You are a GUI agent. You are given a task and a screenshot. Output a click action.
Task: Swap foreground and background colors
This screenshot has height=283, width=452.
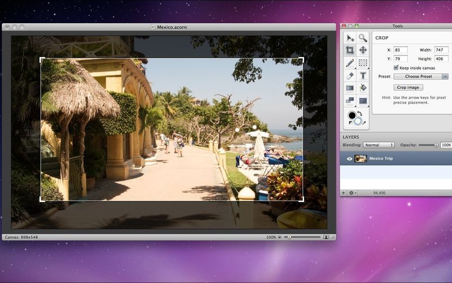click(360, 114)
